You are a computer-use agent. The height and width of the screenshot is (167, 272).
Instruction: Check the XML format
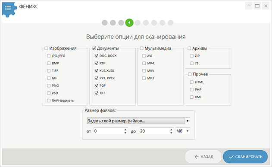(192, 97)
